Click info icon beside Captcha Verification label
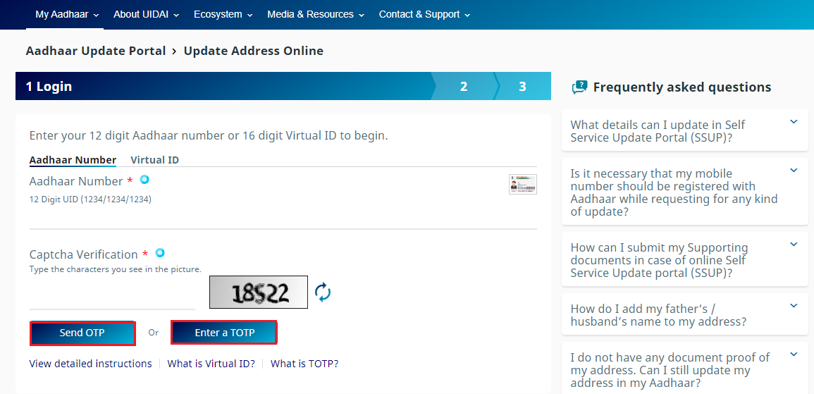 [x=161, y=253]
